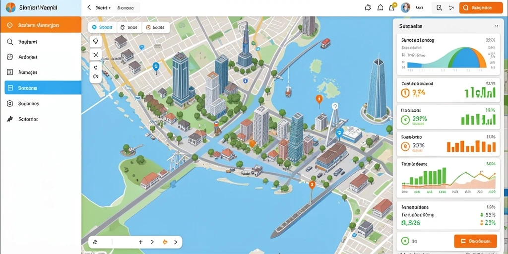This screenshot has width=508, height=254.
Task: Click the user avatar in the header
Action: (405, 7)
